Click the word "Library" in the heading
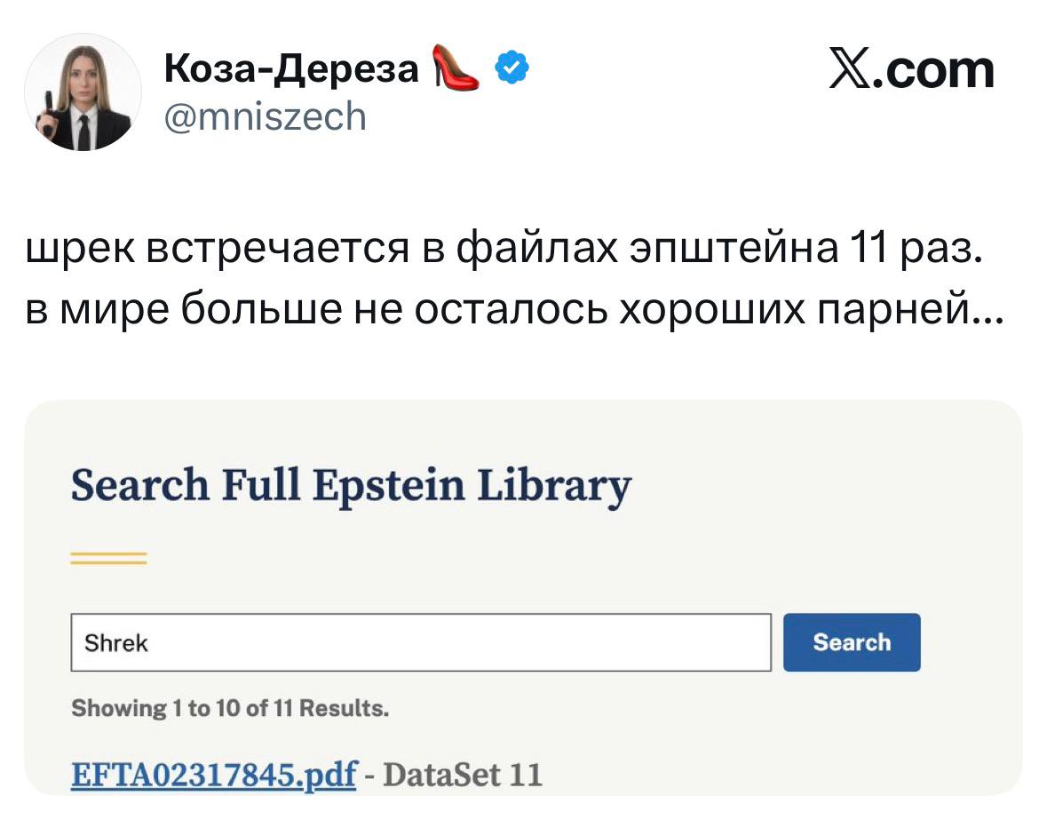The image size is (1047, 828). pos(552,487)
